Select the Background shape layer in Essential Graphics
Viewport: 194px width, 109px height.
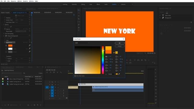point(168,18)
